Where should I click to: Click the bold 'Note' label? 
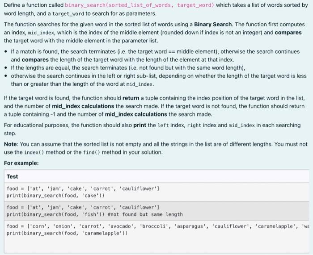point(11,144)
